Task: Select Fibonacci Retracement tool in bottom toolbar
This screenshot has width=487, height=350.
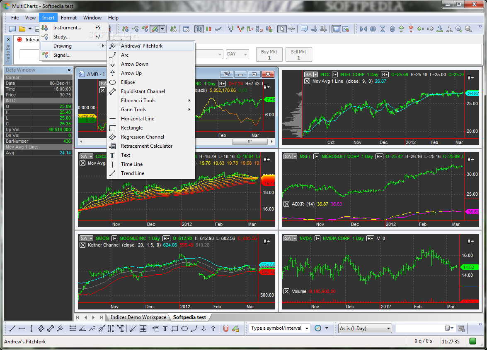Action: (73, 328)
